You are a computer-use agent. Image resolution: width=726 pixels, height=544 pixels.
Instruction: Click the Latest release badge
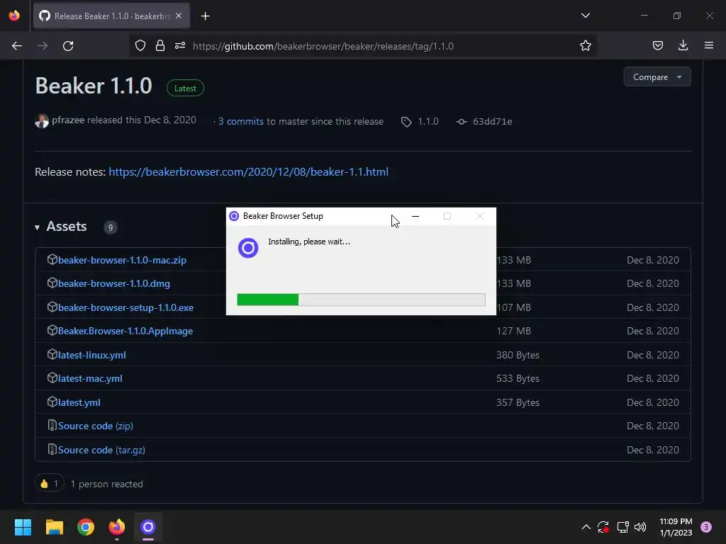click(185, 89)
